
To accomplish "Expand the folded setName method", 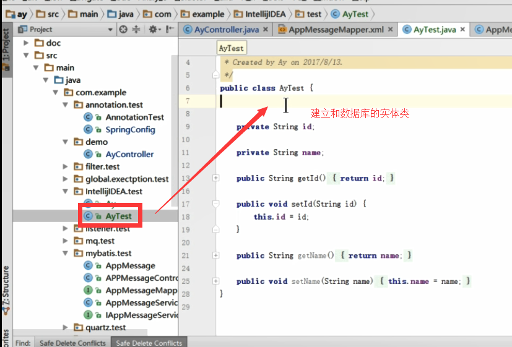I will coord(216,281).
